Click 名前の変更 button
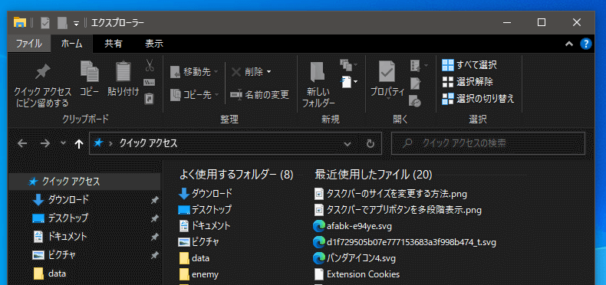Screen dimensions: 606x285 (259, 94)
